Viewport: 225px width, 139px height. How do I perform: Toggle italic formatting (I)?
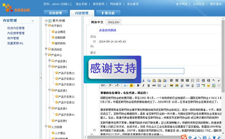143,85
